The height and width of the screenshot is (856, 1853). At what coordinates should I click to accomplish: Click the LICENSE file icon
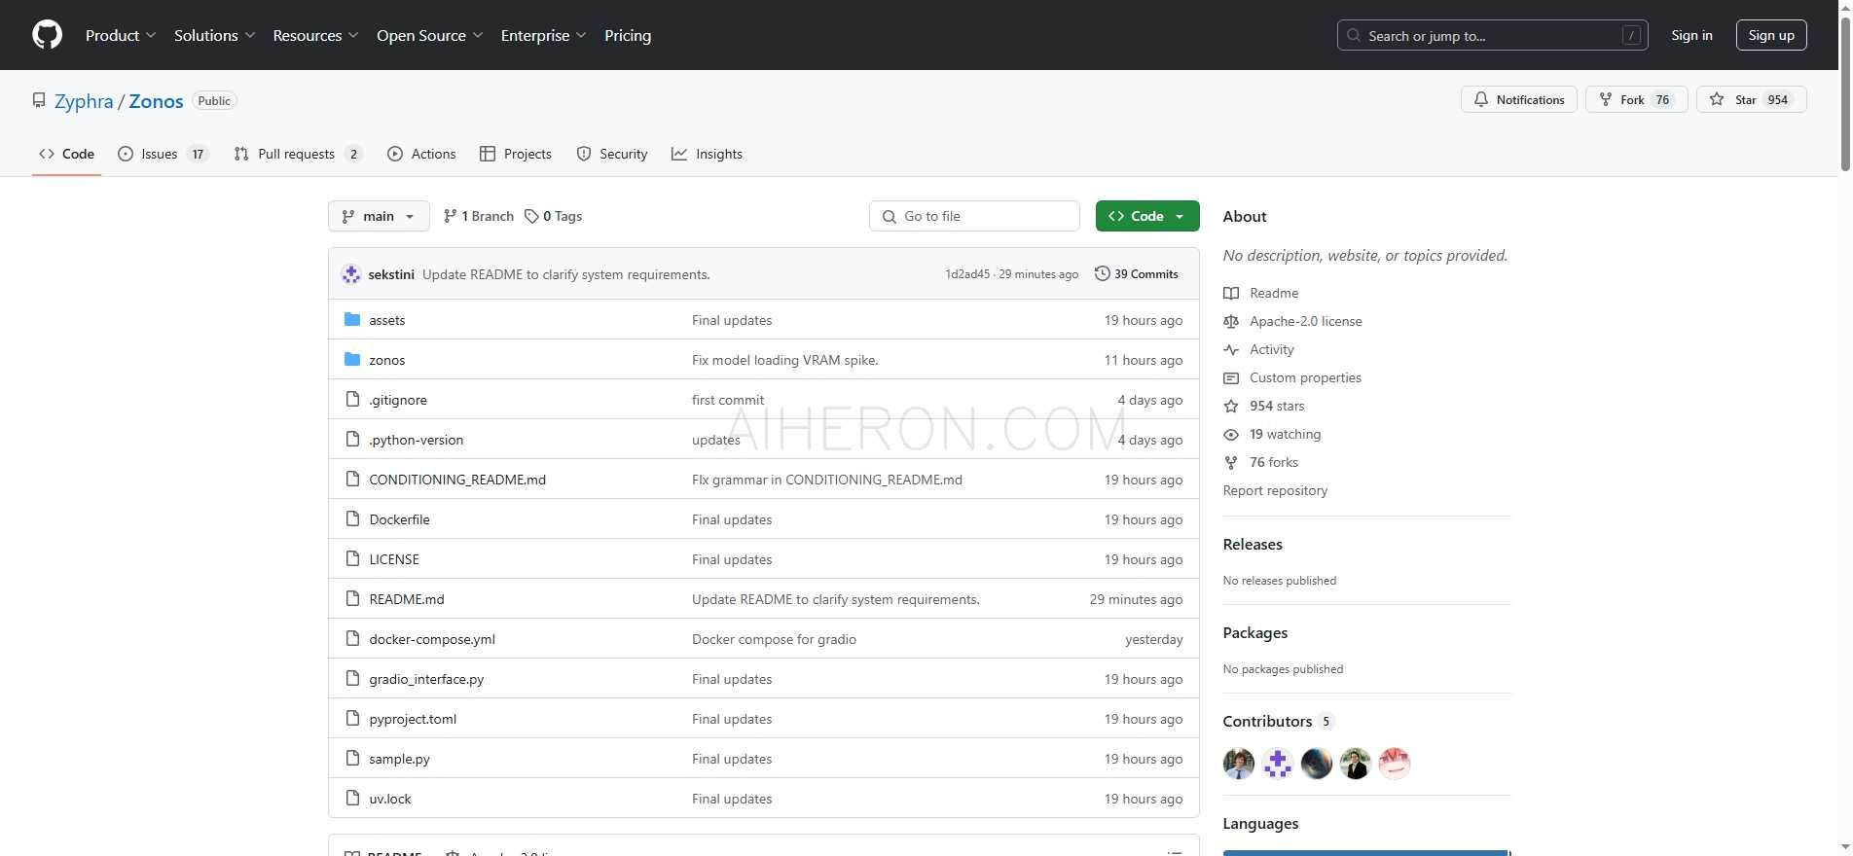tap(352, 558)
